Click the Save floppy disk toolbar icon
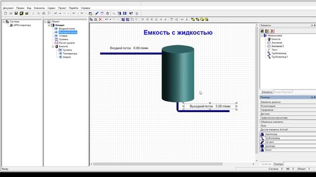Image resolution: width=316 pixels, height=177 pixels. [16, 13]
